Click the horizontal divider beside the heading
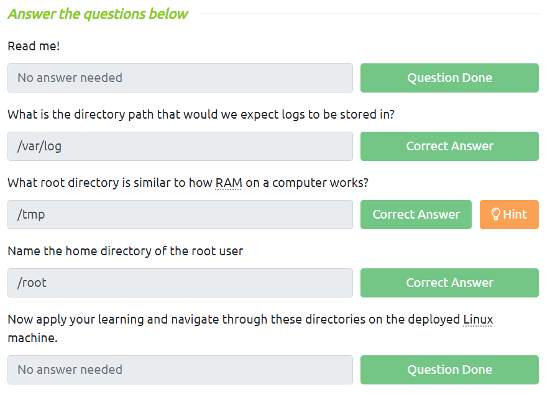 (369, 14)
